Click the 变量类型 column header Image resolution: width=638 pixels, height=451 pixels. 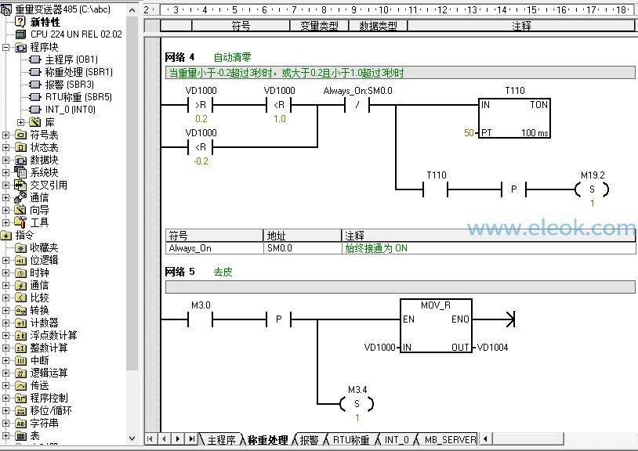[320, 26]
